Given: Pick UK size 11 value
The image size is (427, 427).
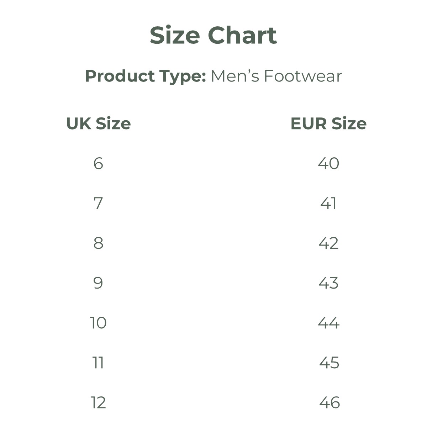Looking at the screenshot, I should [98, 363].
